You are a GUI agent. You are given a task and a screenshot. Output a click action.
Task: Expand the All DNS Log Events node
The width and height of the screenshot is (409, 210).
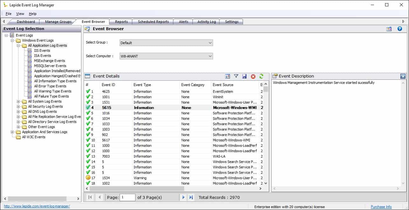[x=18, y=112]
